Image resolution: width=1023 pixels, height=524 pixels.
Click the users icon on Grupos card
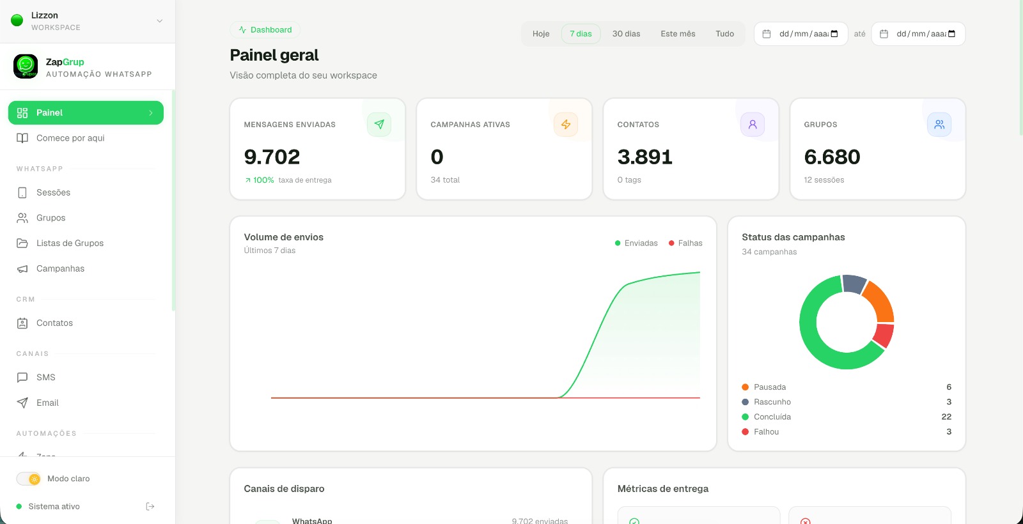939,125
